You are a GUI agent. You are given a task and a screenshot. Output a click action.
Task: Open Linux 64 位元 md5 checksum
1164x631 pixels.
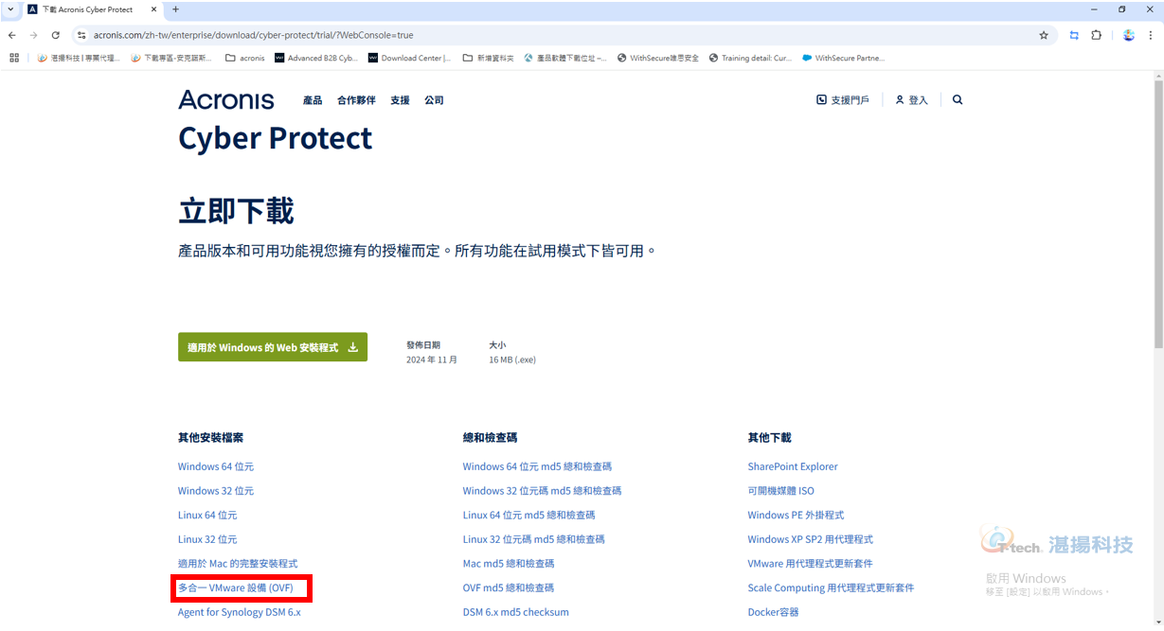point(528,516)
